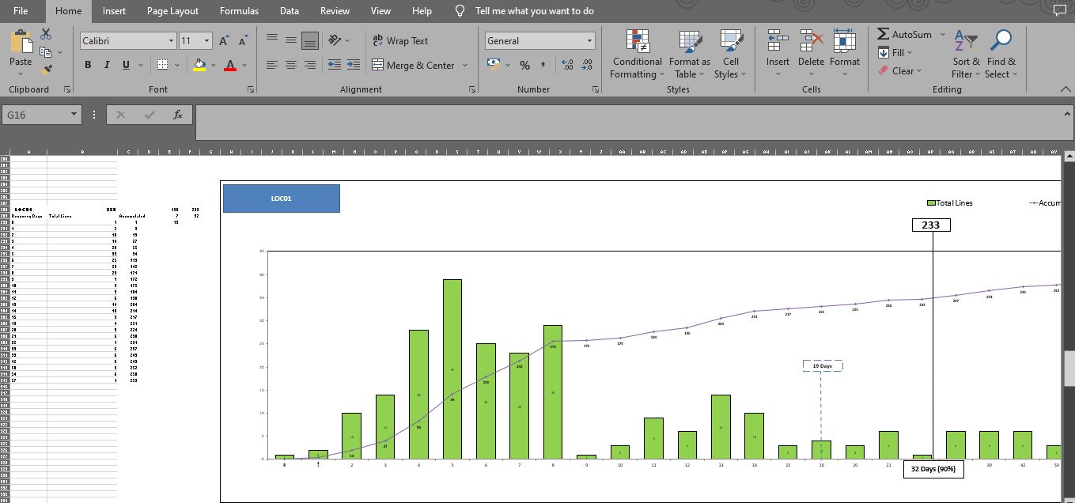1075x503 pixels.
Task: Open the File tab
Action: click(x=21, y=11)
